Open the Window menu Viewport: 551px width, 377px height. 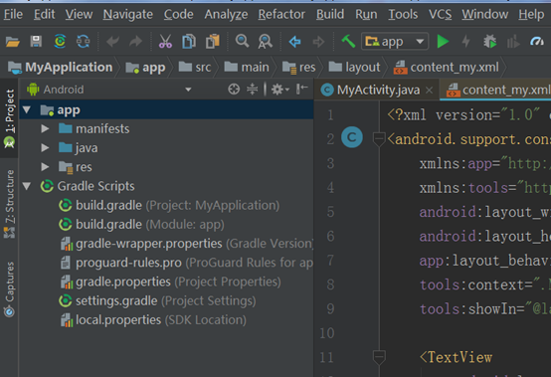(x=485, y=14)
